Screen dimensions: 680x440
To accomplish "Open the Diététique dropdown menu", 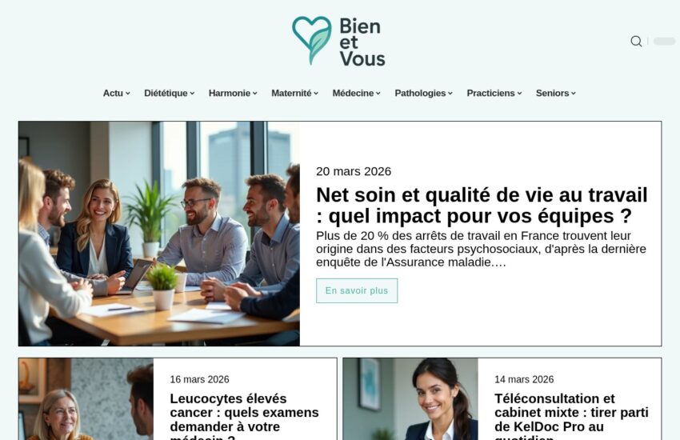I will click(169, 94).
